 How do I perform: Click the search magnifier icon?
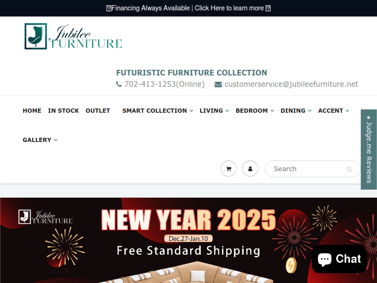point(349,169)
